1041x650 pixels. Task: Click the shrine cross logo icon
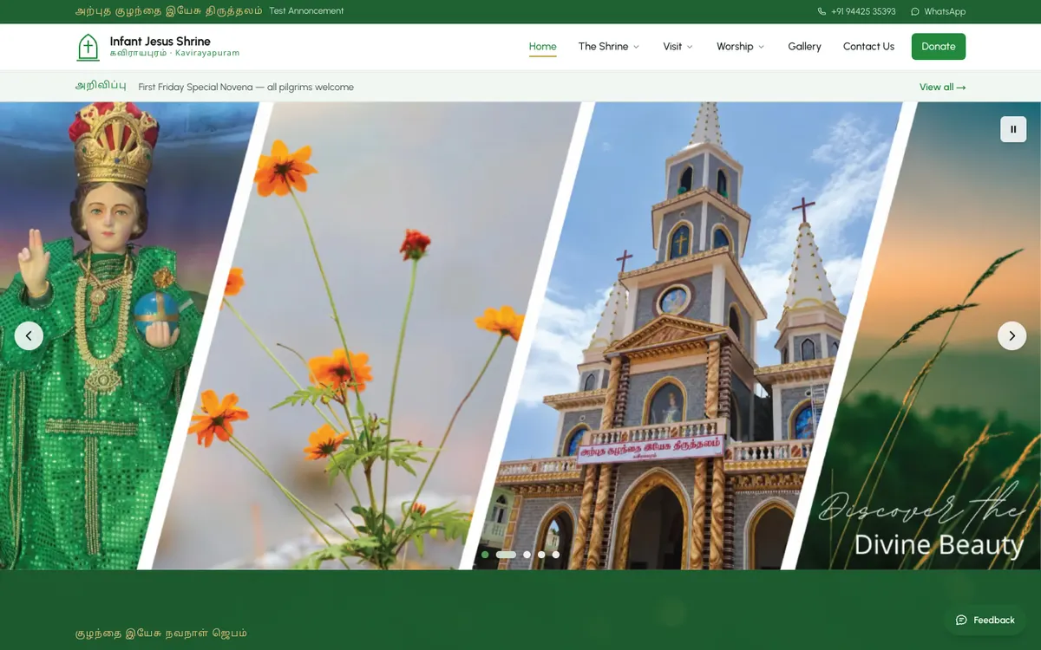(88, 47)
